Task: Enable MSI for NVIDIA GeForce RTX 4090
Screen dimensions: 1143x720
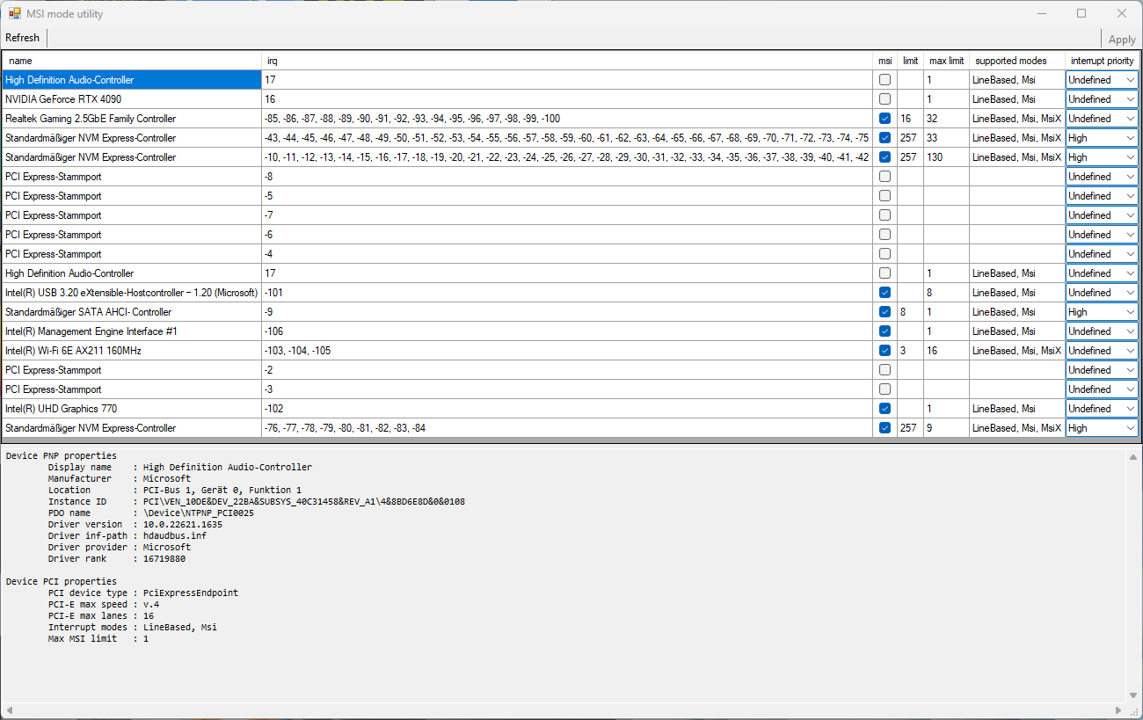Action: pyautogui.click(x=885, y=99)
